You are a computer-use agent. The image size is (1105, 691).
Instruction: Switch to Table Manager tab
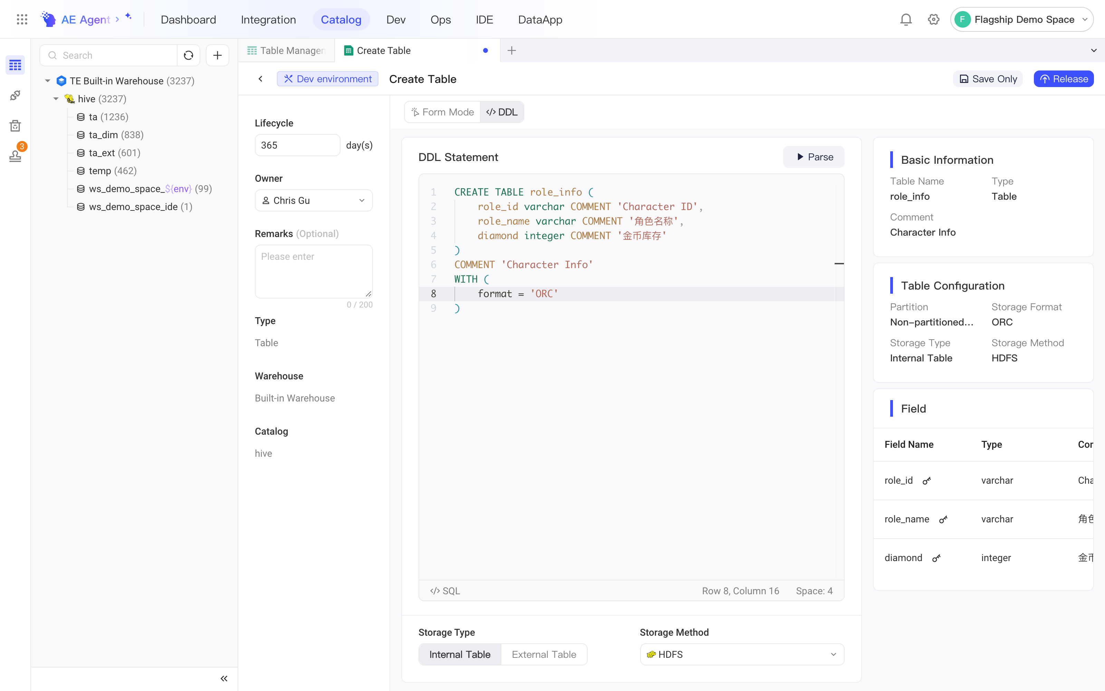286,50
